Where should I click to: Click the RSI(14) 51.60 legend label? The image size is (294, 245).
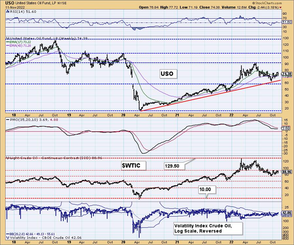23,12
